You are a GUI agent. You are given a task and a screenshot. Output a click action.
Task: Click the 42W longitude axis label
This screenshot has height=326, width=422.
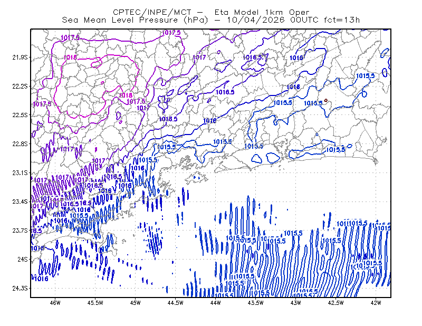[376, 303]
